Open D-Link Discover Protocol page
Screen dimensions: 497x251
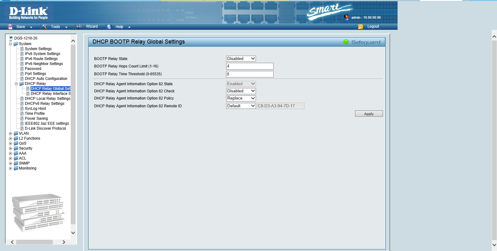(45, 128)
